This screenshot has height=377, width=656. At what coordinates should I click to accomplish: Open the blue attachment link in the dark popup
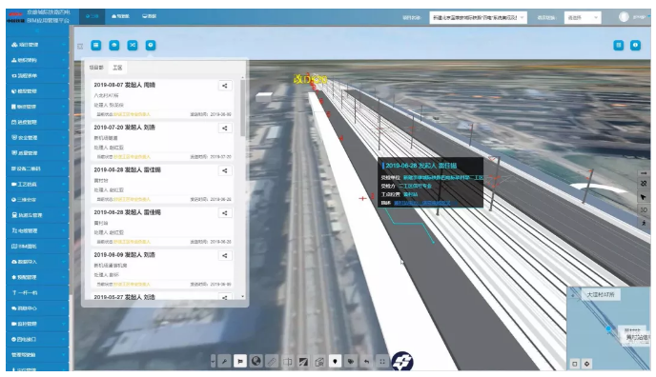[424, 203]
